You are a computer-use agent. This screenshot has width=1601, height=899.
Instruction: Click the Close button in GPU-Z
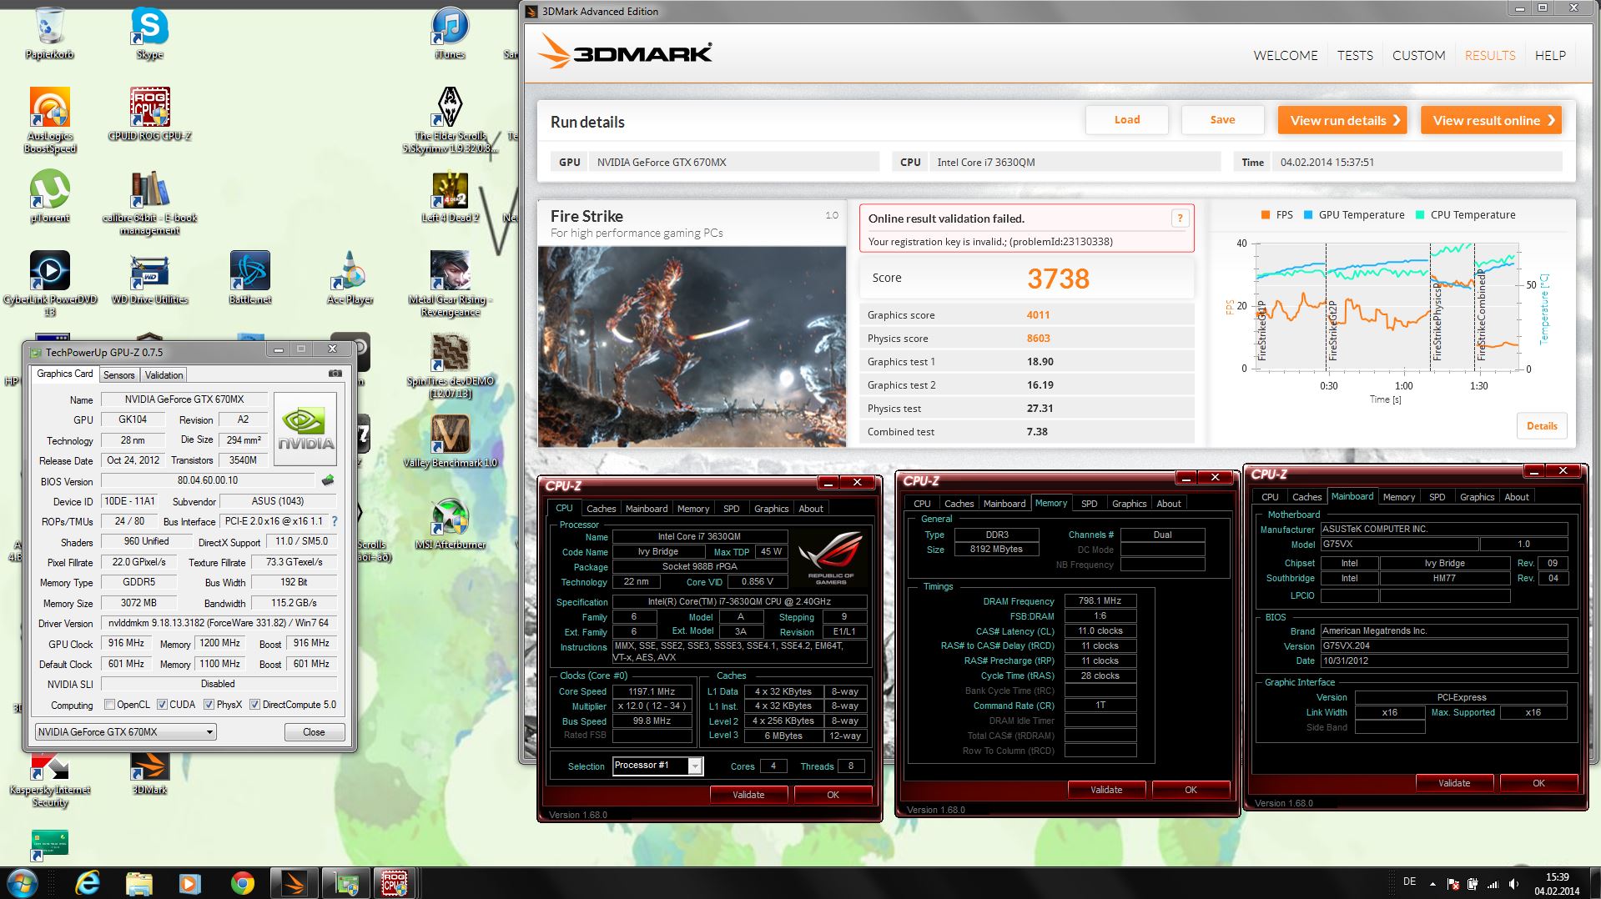314,731
